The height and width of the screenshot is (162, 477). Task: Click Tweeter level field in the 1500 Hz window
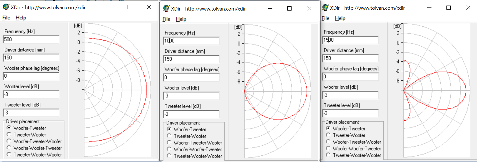350,113
